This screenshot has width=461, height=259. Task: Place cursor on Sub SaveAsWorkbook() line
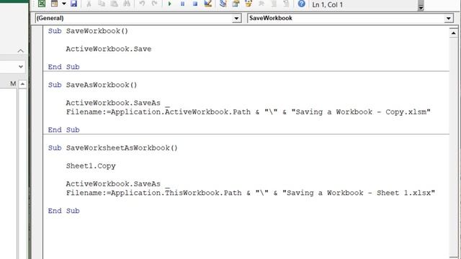93,85
